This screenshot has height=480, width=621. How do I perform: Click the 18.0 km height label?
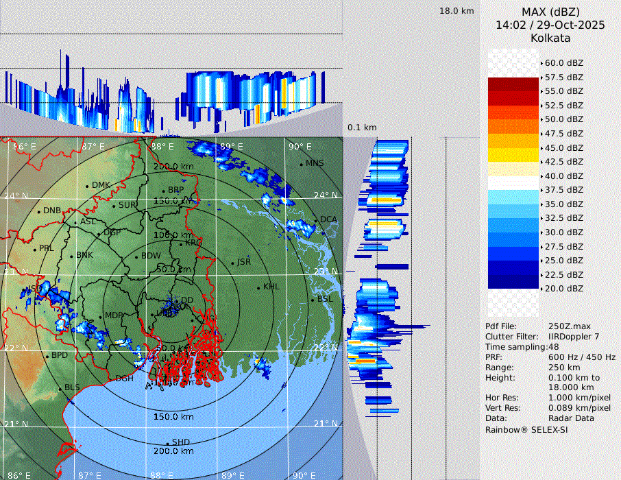tap(456, 11)
